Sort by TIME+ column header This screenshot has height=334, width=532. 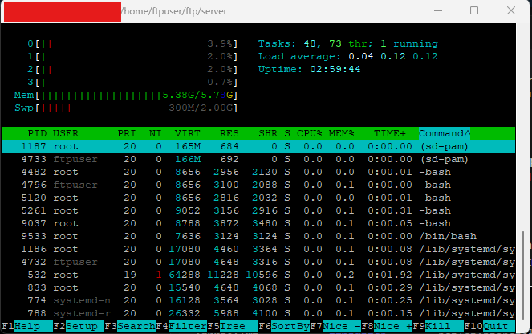click(390, 133)
